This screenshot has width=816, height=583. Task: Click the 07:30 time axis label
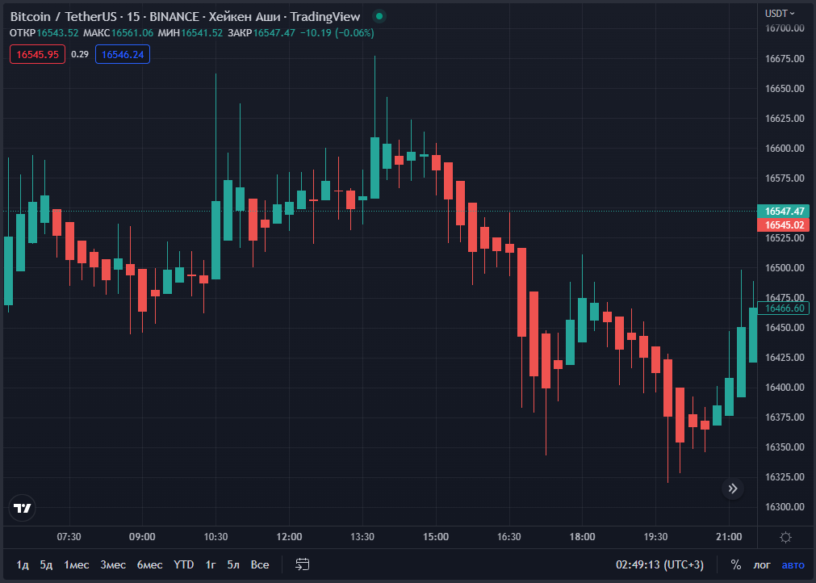(x=69, y=537)
